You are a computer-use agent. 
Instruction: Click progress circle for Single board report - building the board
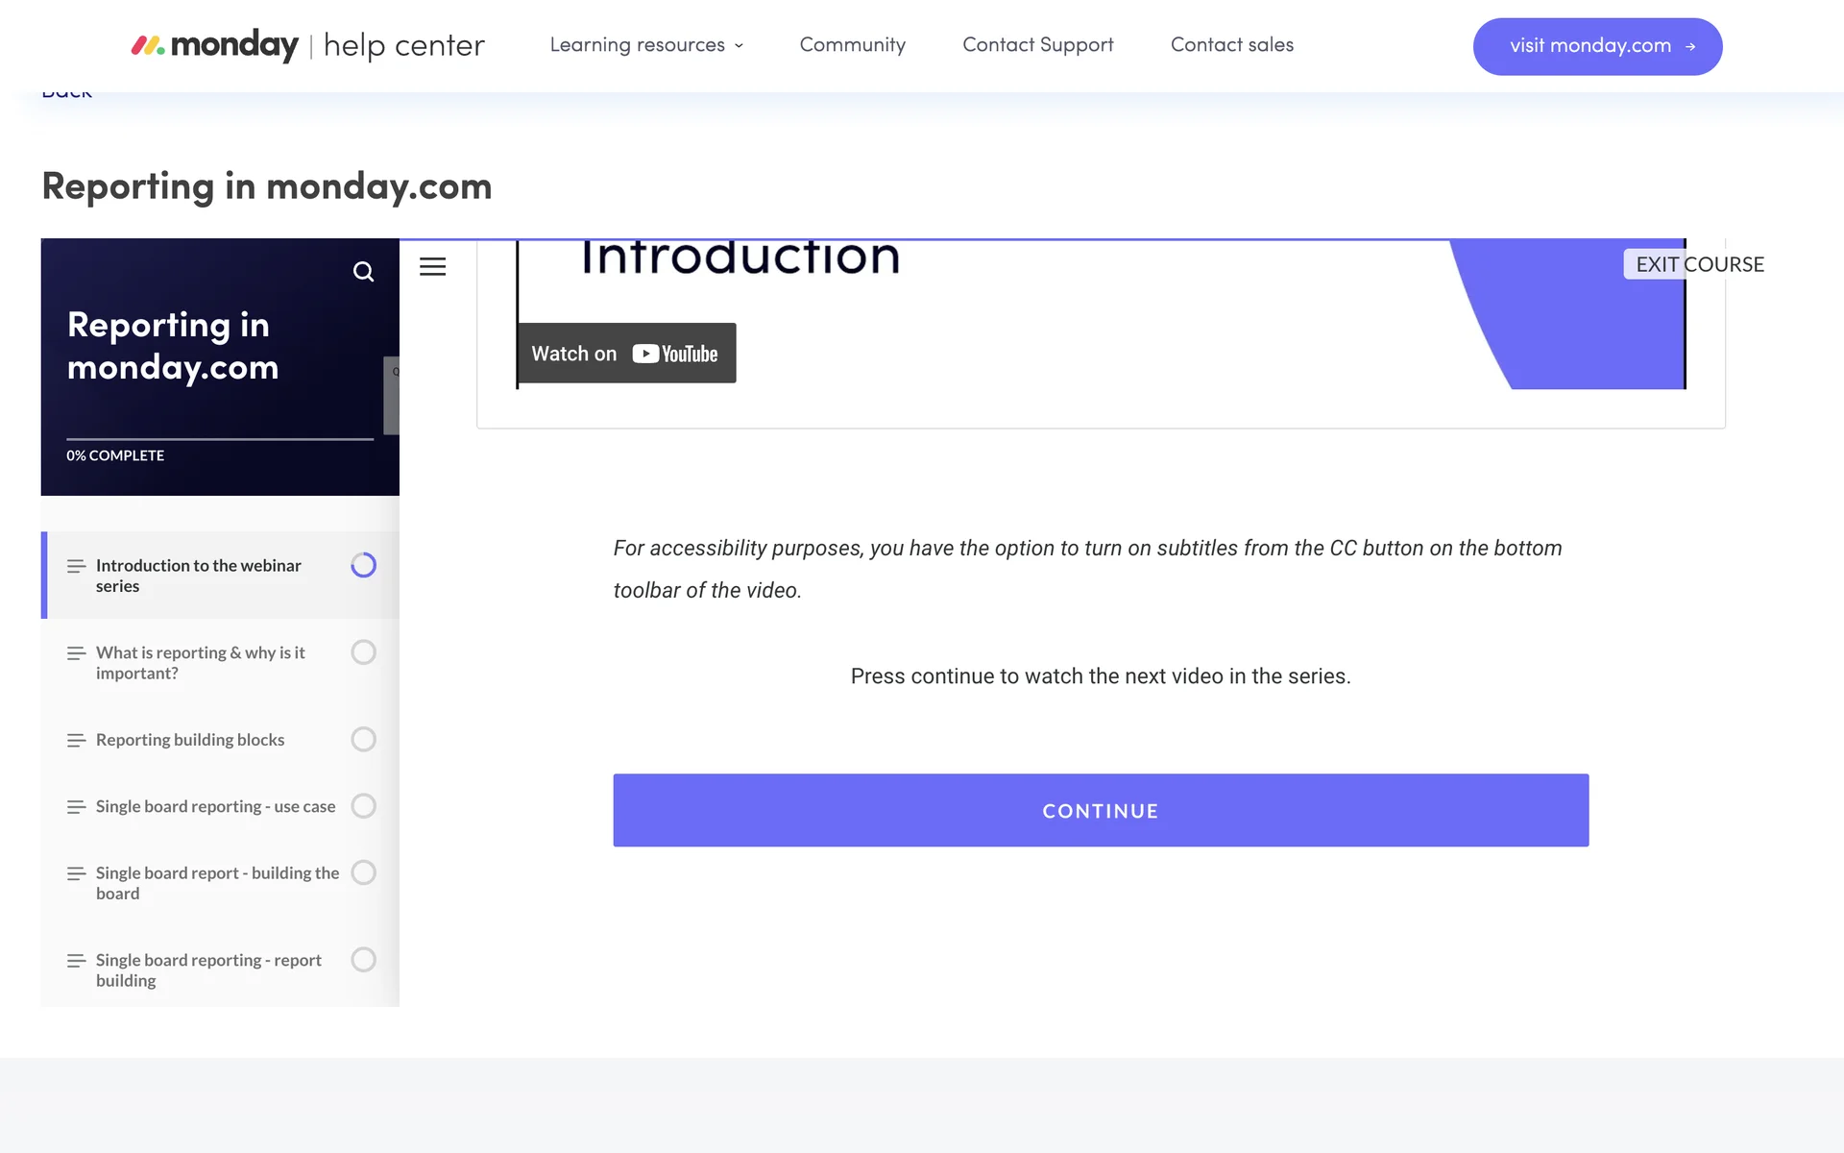pyautogui.click(x=363, y=872)
